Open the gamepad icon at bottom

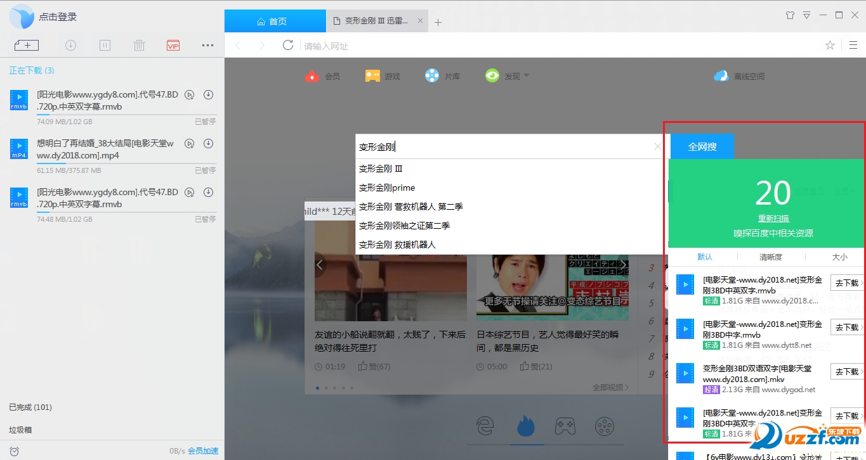(x=565, y=426)
